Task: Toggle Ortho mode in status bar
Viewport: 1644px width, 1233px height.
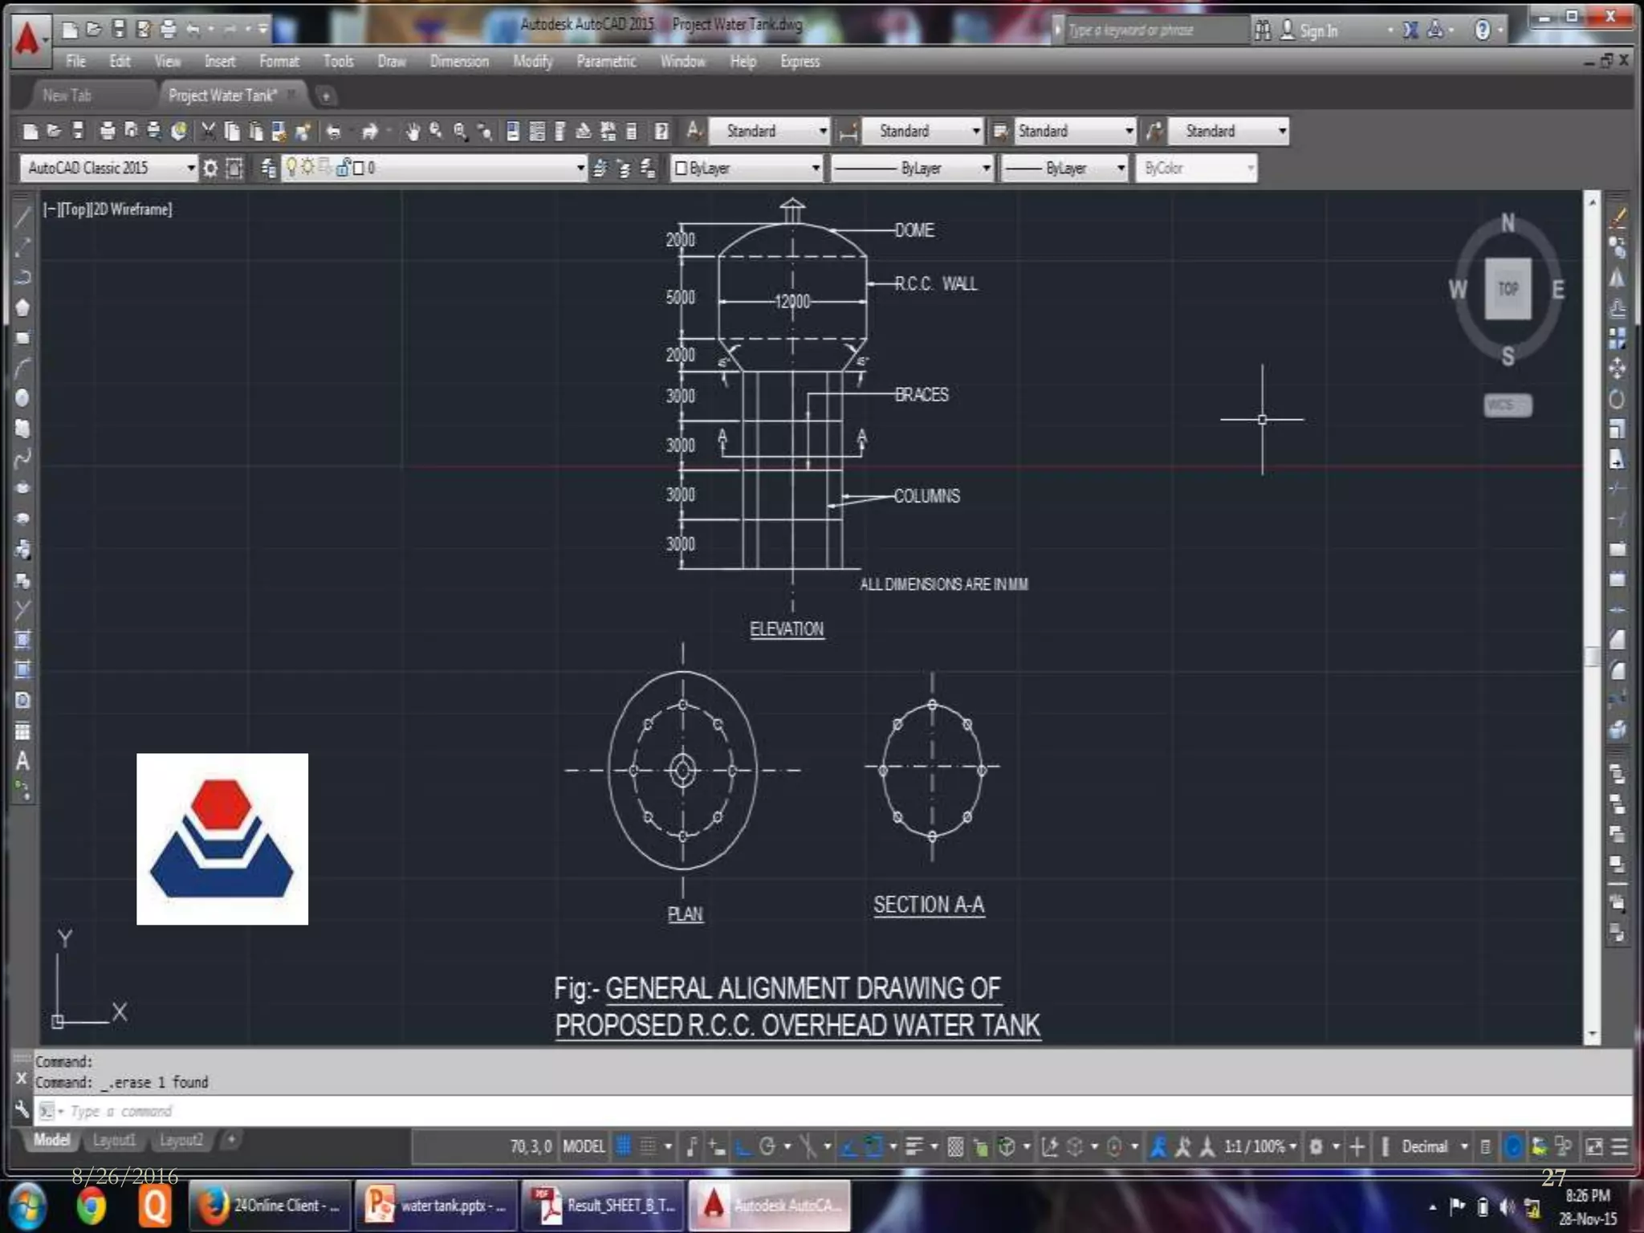Action: click(x=743, y=1146)
